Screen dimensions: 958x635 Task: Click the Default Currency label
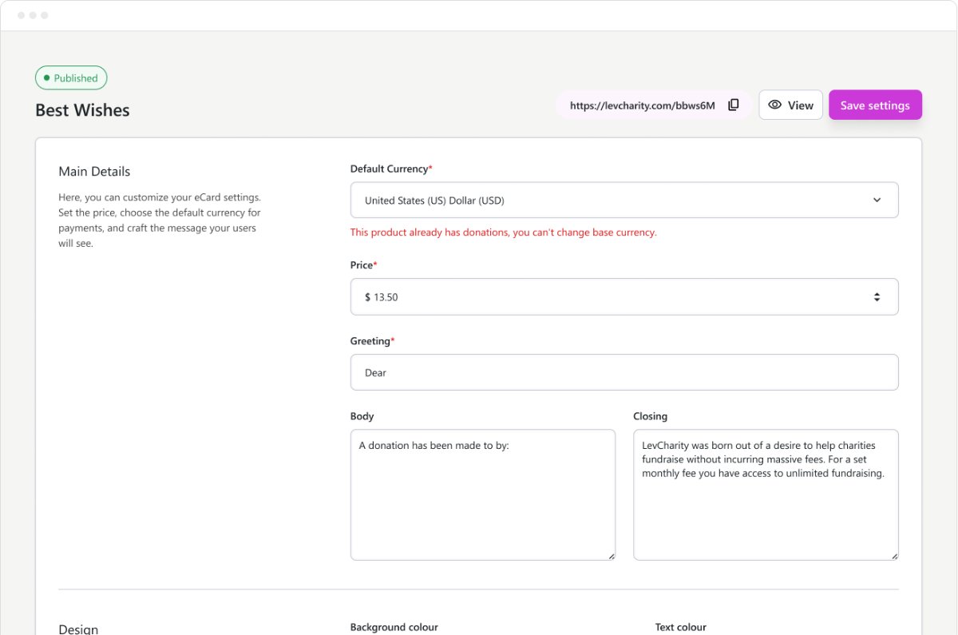tap(390, 169)
